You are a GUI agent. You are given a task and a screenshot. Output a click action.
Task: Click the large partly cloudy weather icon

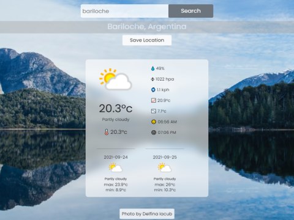[115, 79]
